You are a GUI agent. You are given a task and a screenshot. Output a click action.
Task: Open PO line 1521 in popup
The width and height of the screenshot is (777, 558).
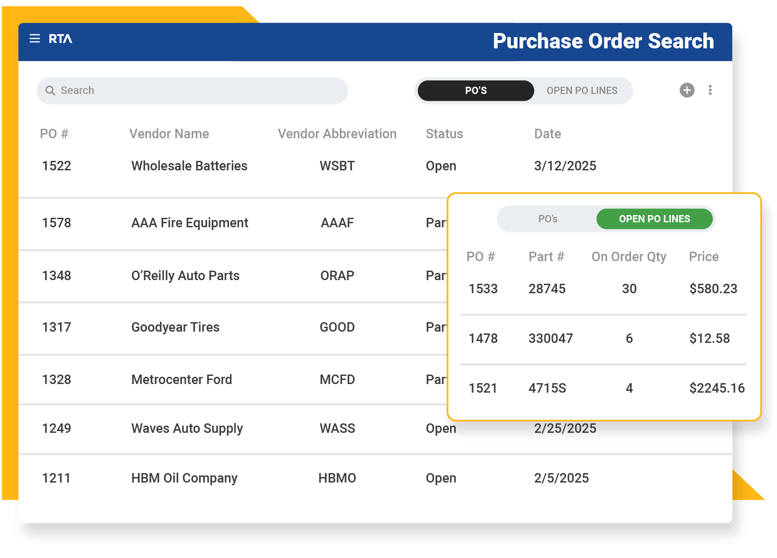(x=482, y=388)
